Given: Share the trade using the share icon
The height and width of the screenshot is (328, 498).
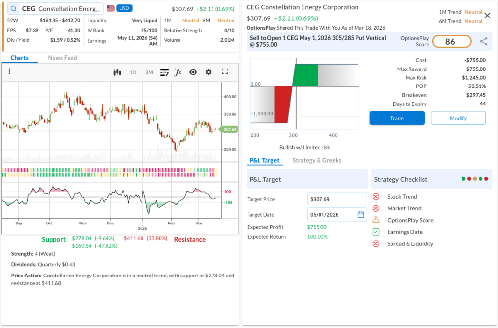Looking at the screenshot, I should (483, 42).
